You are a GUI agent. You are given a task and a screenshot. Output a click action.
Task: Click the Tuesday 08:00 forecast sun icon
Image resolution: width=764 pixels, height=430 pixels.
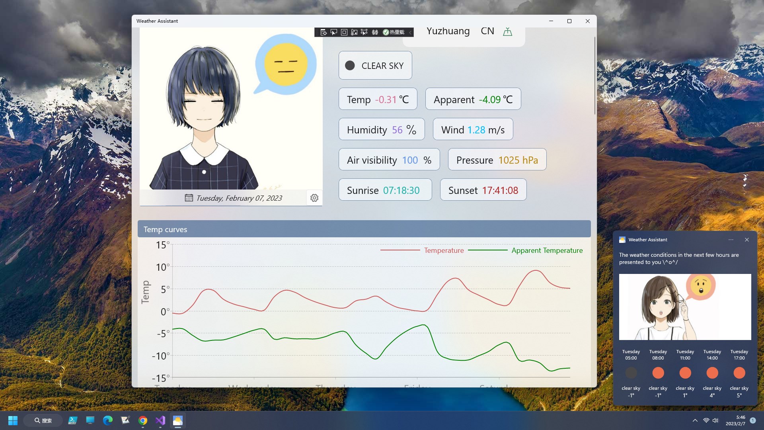click(658, 373)
